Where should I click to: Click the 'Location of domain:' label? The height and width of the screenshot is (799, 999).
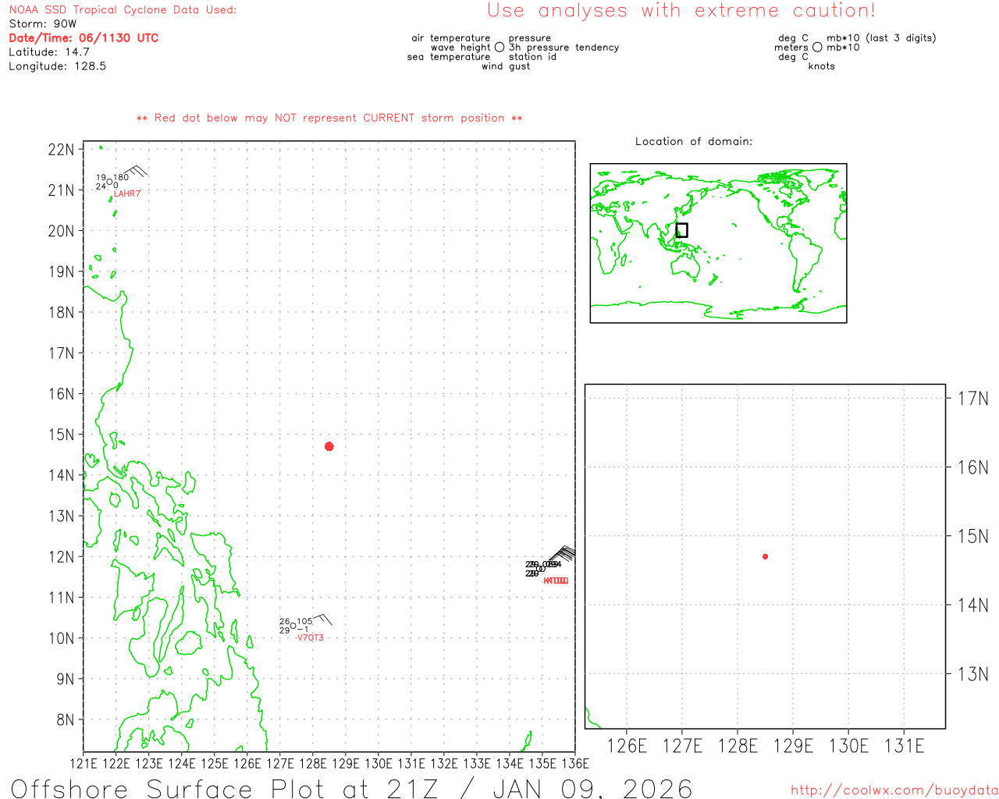[693, 141]
